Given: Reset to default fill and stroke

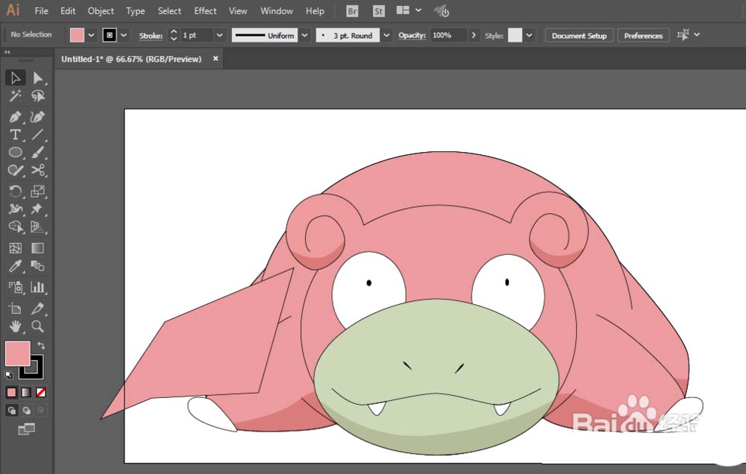Looking at the screenshot, I should [x=8, y=375].
